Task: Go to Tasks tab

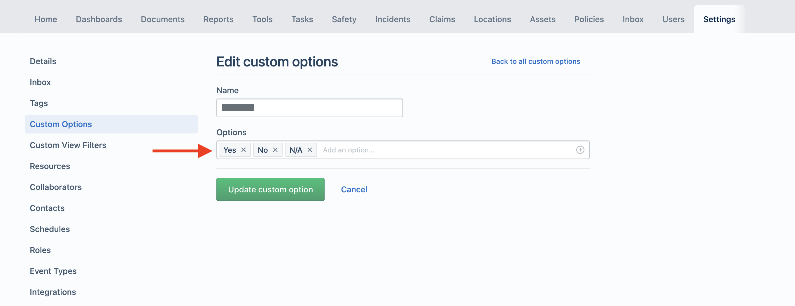Action: coord(302,19)
